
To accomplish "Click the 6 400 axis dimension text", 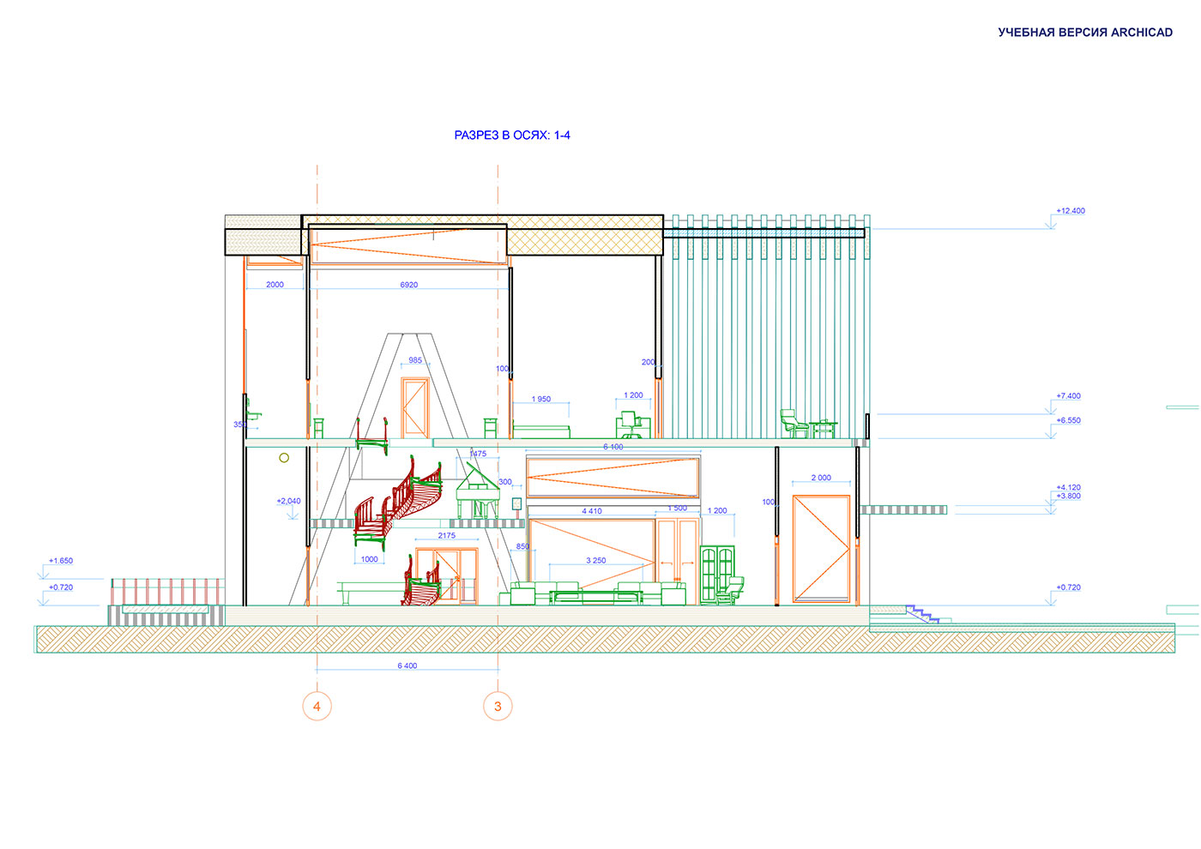I will click(407, 665).
